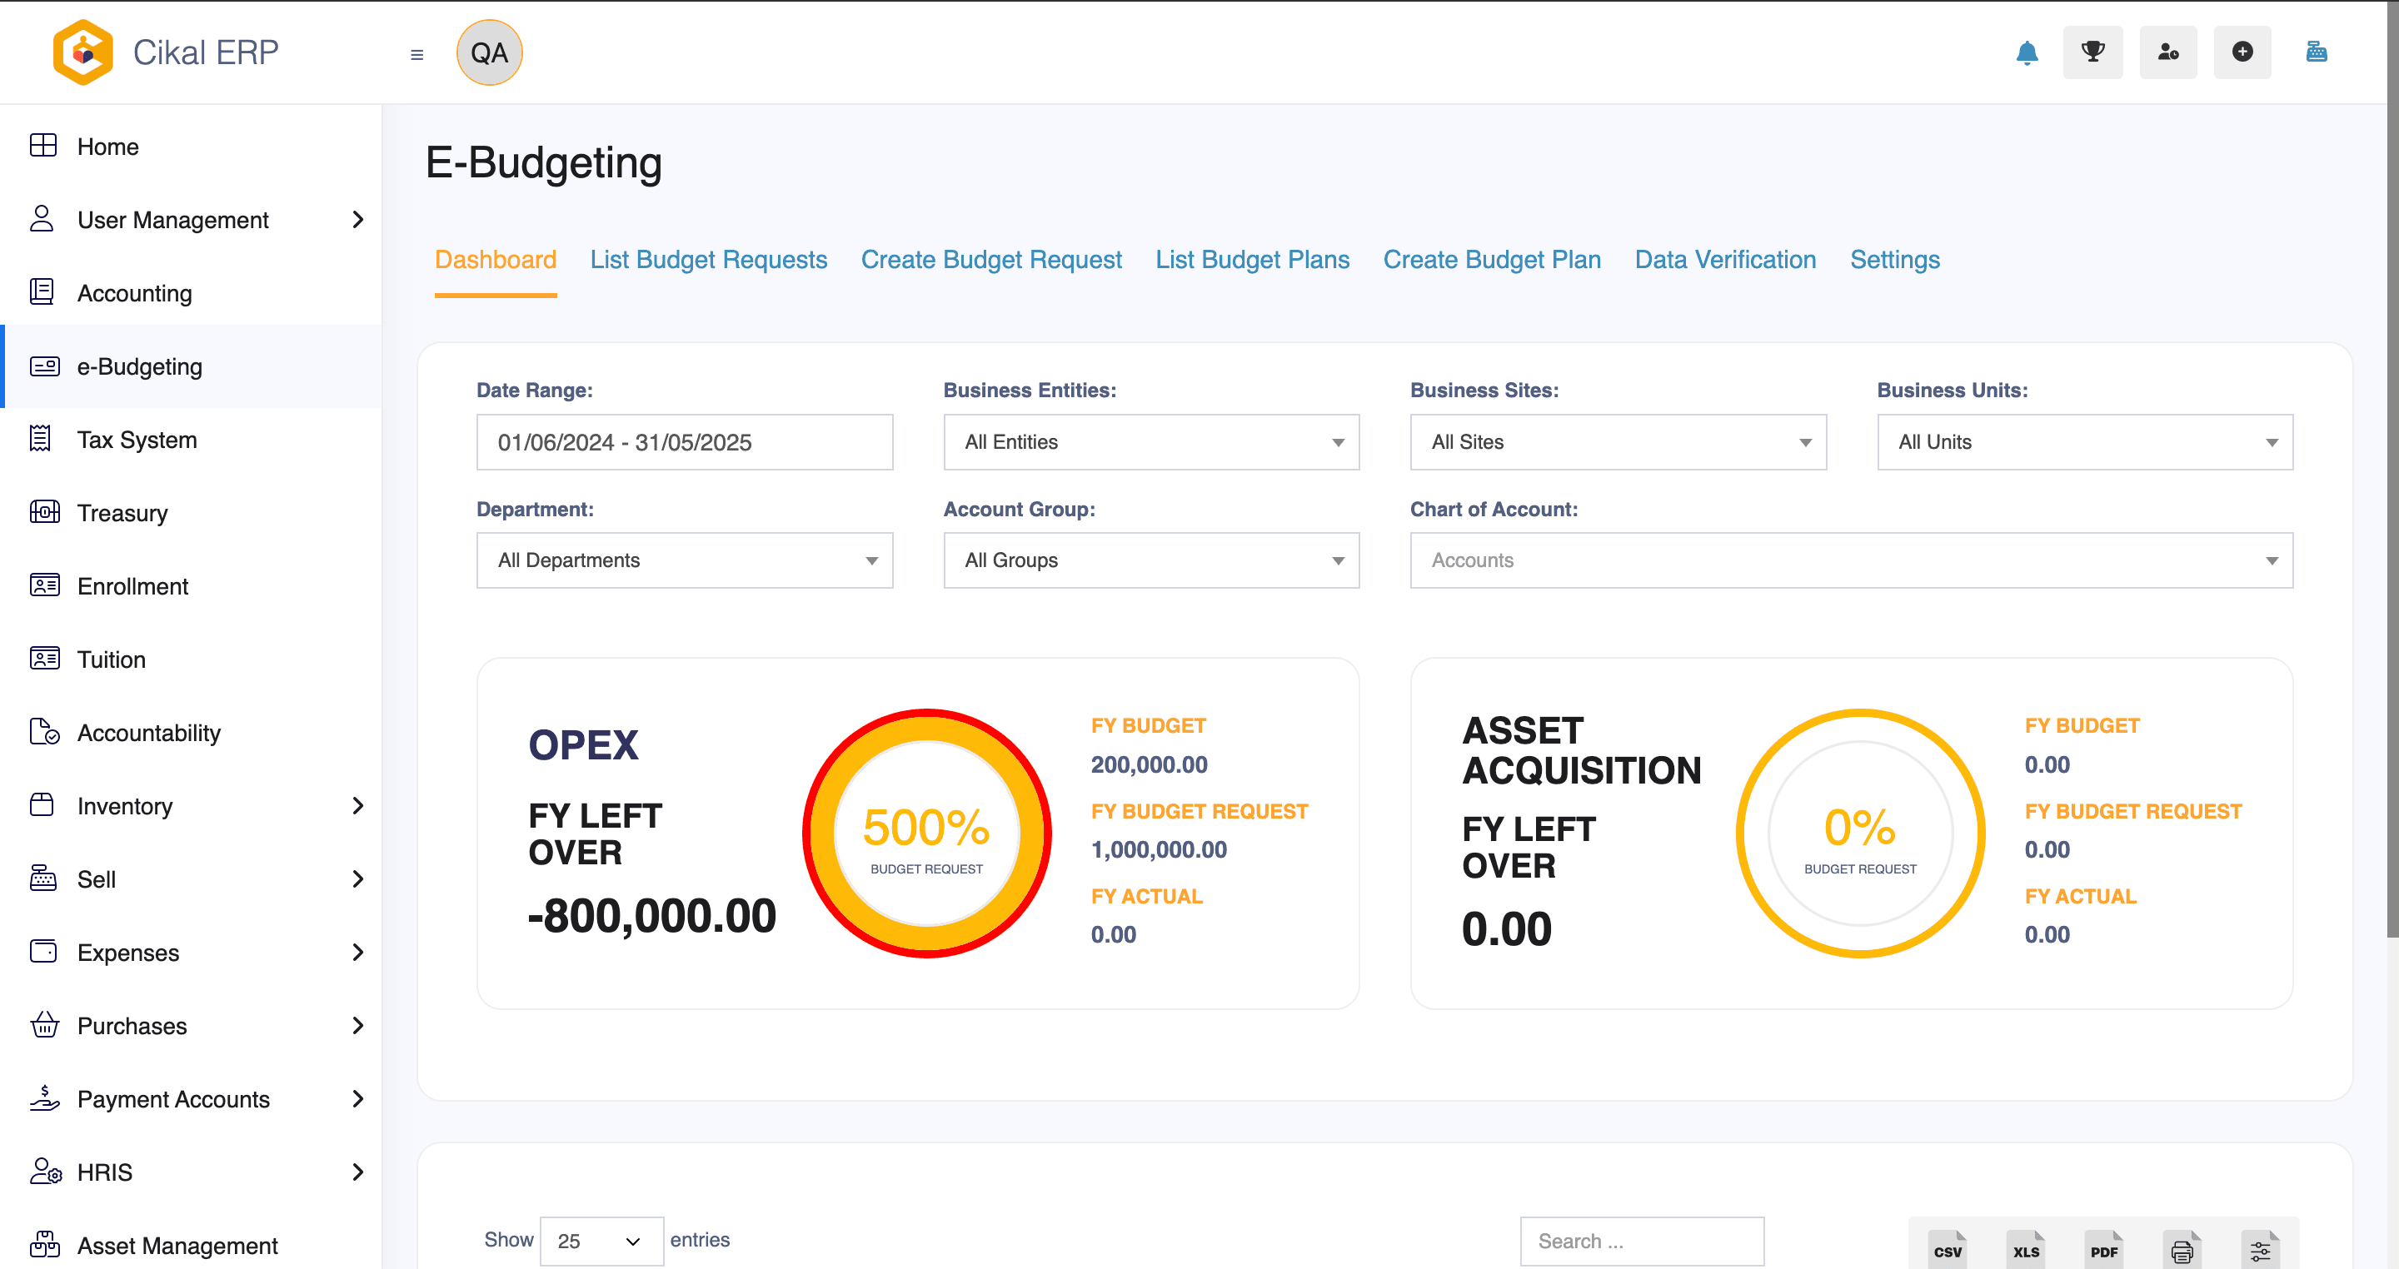Open the Data Verification tab
This screenshot has width=2399, height=1269.
point(1725,260)
